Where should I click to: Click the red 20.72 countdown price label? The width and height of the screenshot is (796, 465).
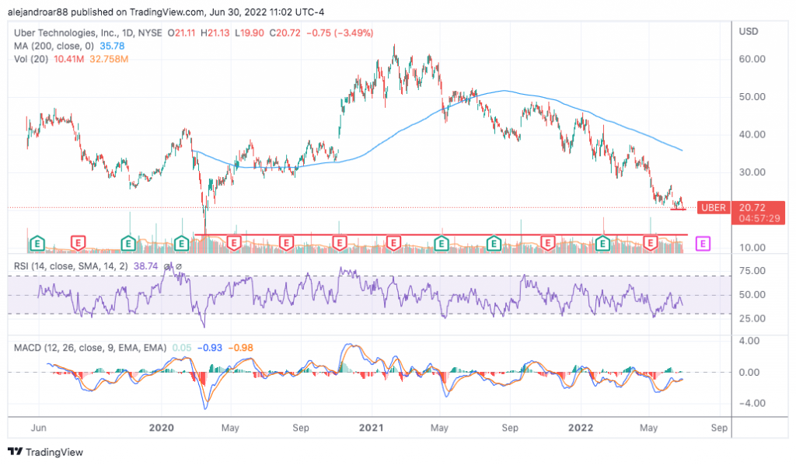click(759, 213)
